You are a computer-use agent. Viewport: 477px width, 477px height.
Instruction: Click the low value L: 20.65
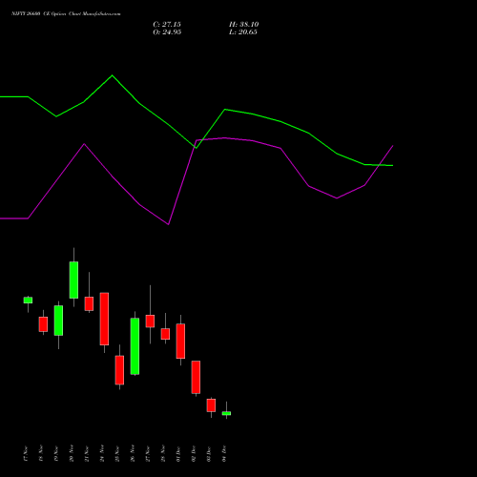tap(243, 32)
